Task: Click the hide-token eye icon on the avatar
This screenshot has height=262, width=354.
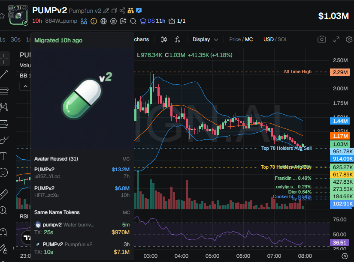Action: click(x=11, y=8)
